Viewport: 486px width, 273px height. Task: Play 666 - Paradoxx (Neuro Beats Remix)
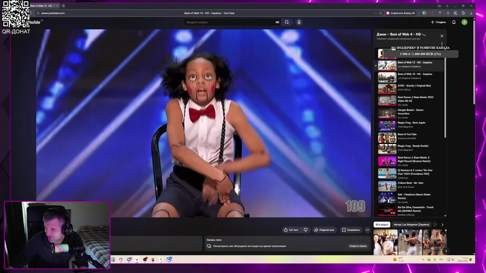410,198
